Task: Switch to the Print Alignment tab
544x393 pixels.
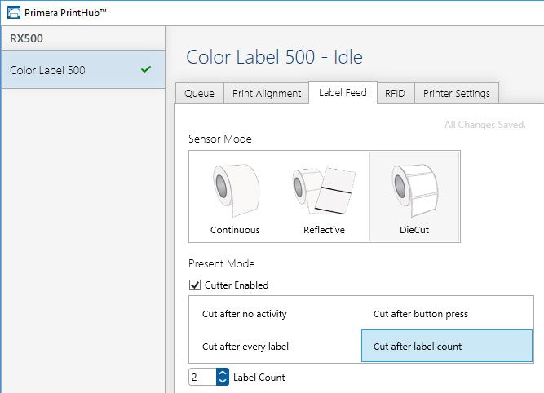Action: [267, 93]
